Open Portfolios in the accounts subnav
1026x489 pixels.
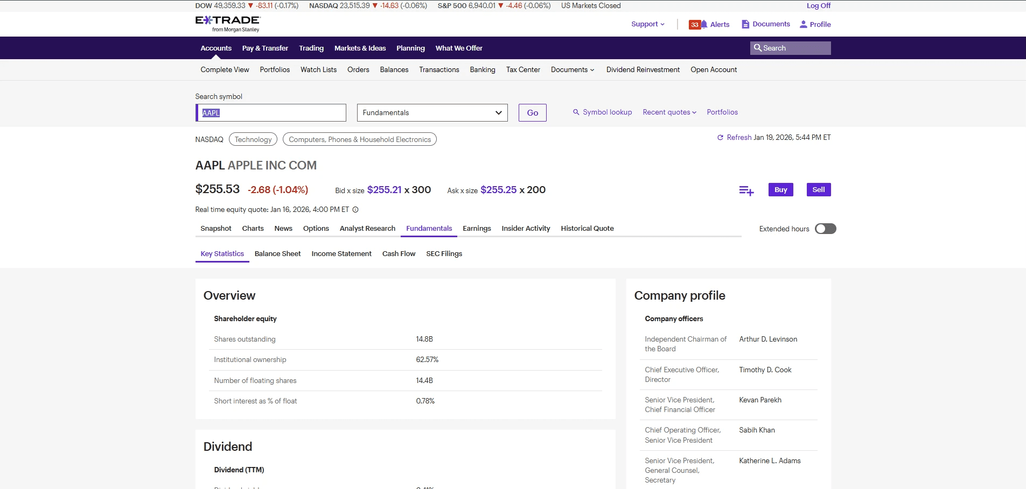click(275, 70)
